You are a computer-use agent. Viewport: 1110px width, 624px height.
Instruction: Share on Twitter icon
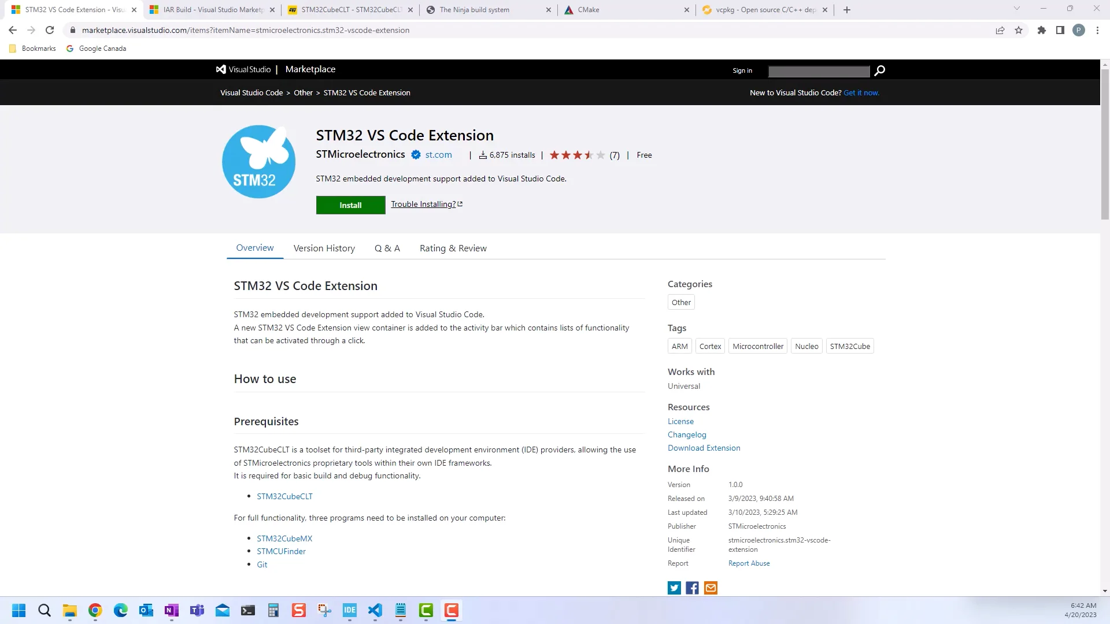tap(674, 588)
